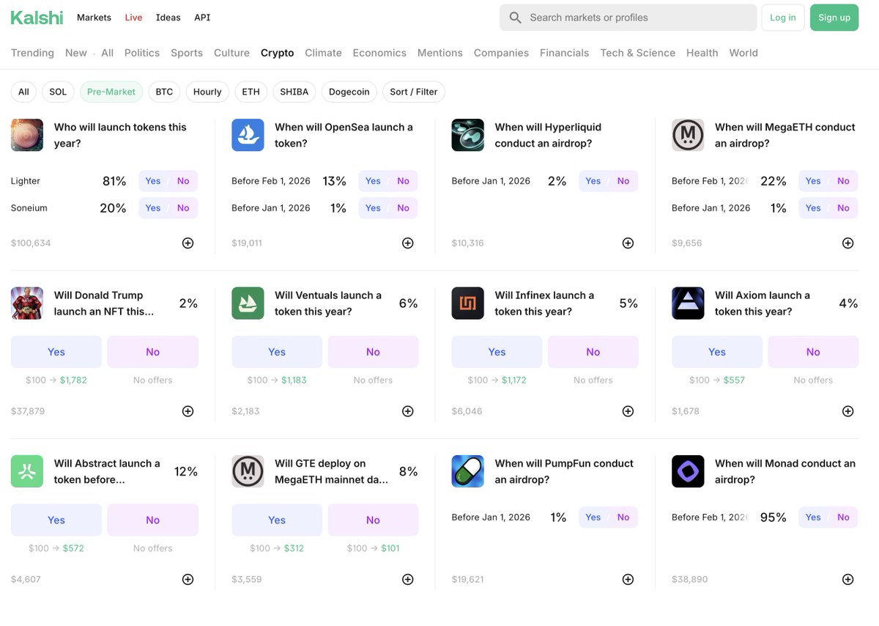Open "Who will launch tokens this year?" title
Image resolution: width=879 pixels, height=626 pixels.
coord(120,135)
